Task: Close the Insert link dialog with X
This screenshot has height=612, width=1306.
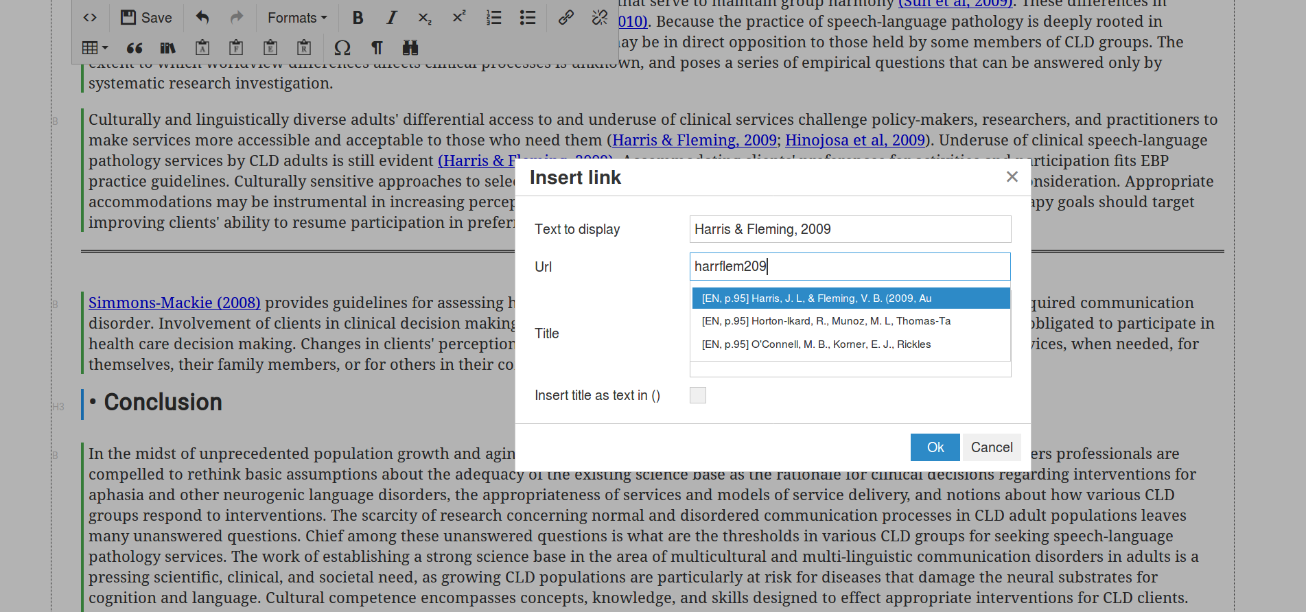Action: 1012,177
